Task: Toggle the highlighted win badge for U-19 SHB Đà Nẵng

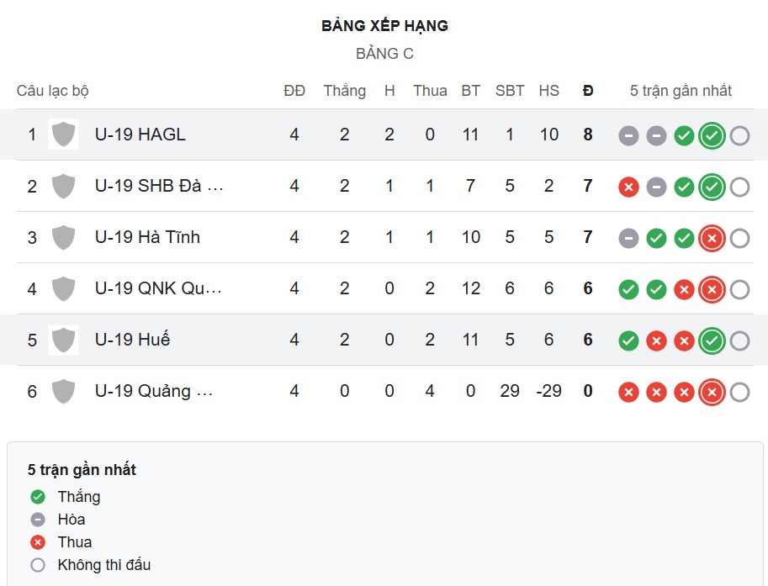Action: 711,187
